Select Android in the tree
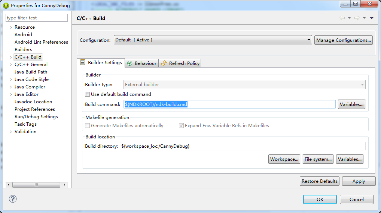 point(23,35)
